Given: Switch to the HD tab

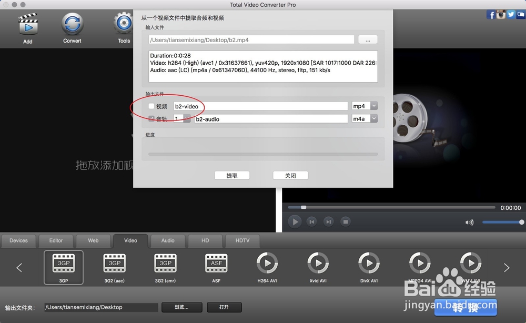Looking at the screenshot, I should pos(205,240).
